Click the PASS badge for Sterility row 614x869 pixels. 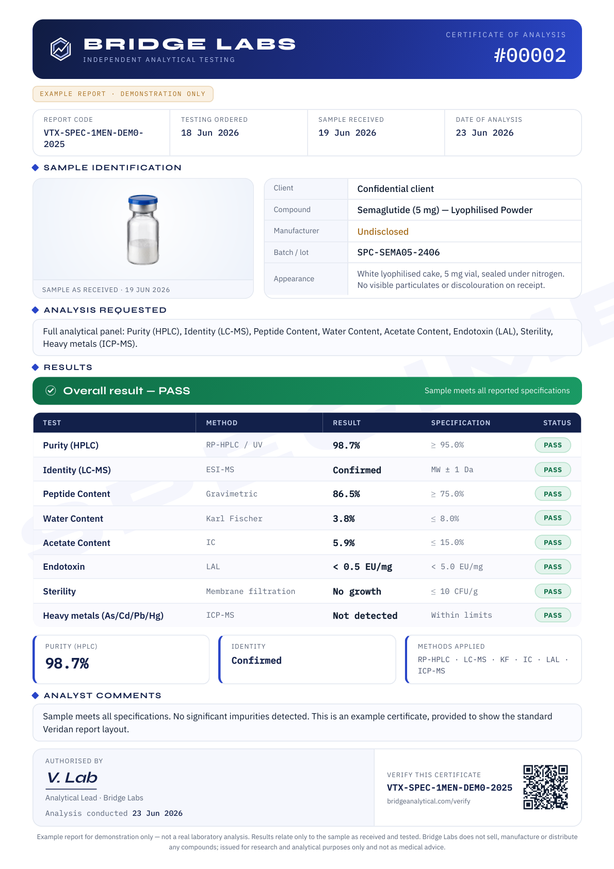point(553,591)
